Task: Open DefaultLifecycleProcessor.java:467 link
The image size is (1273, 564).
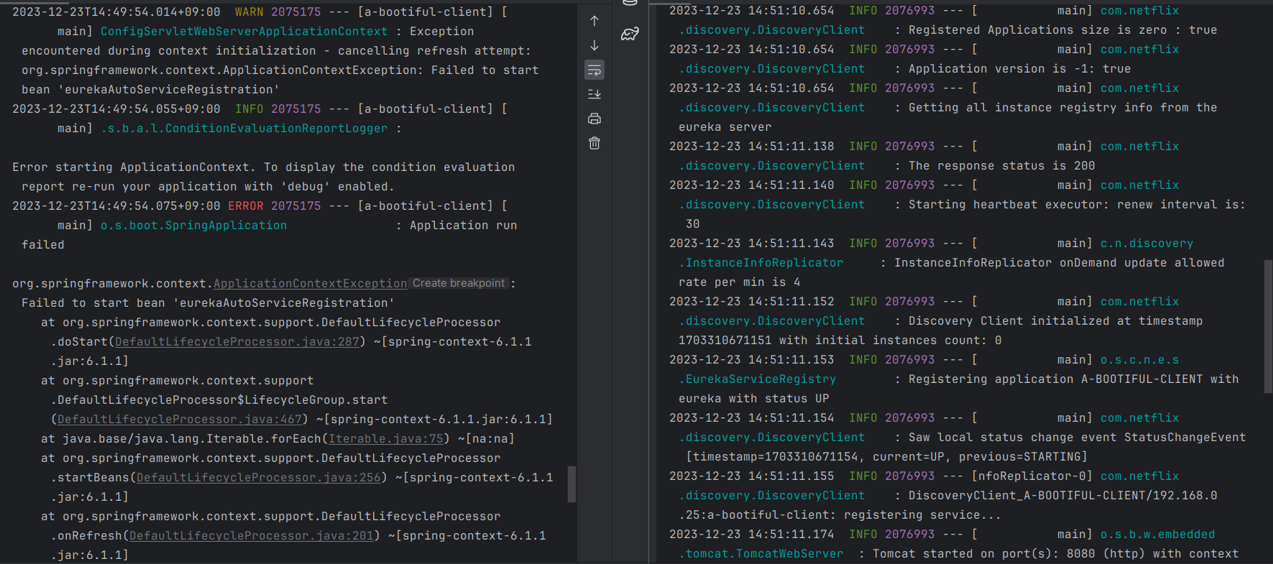Action: point(180,420)
